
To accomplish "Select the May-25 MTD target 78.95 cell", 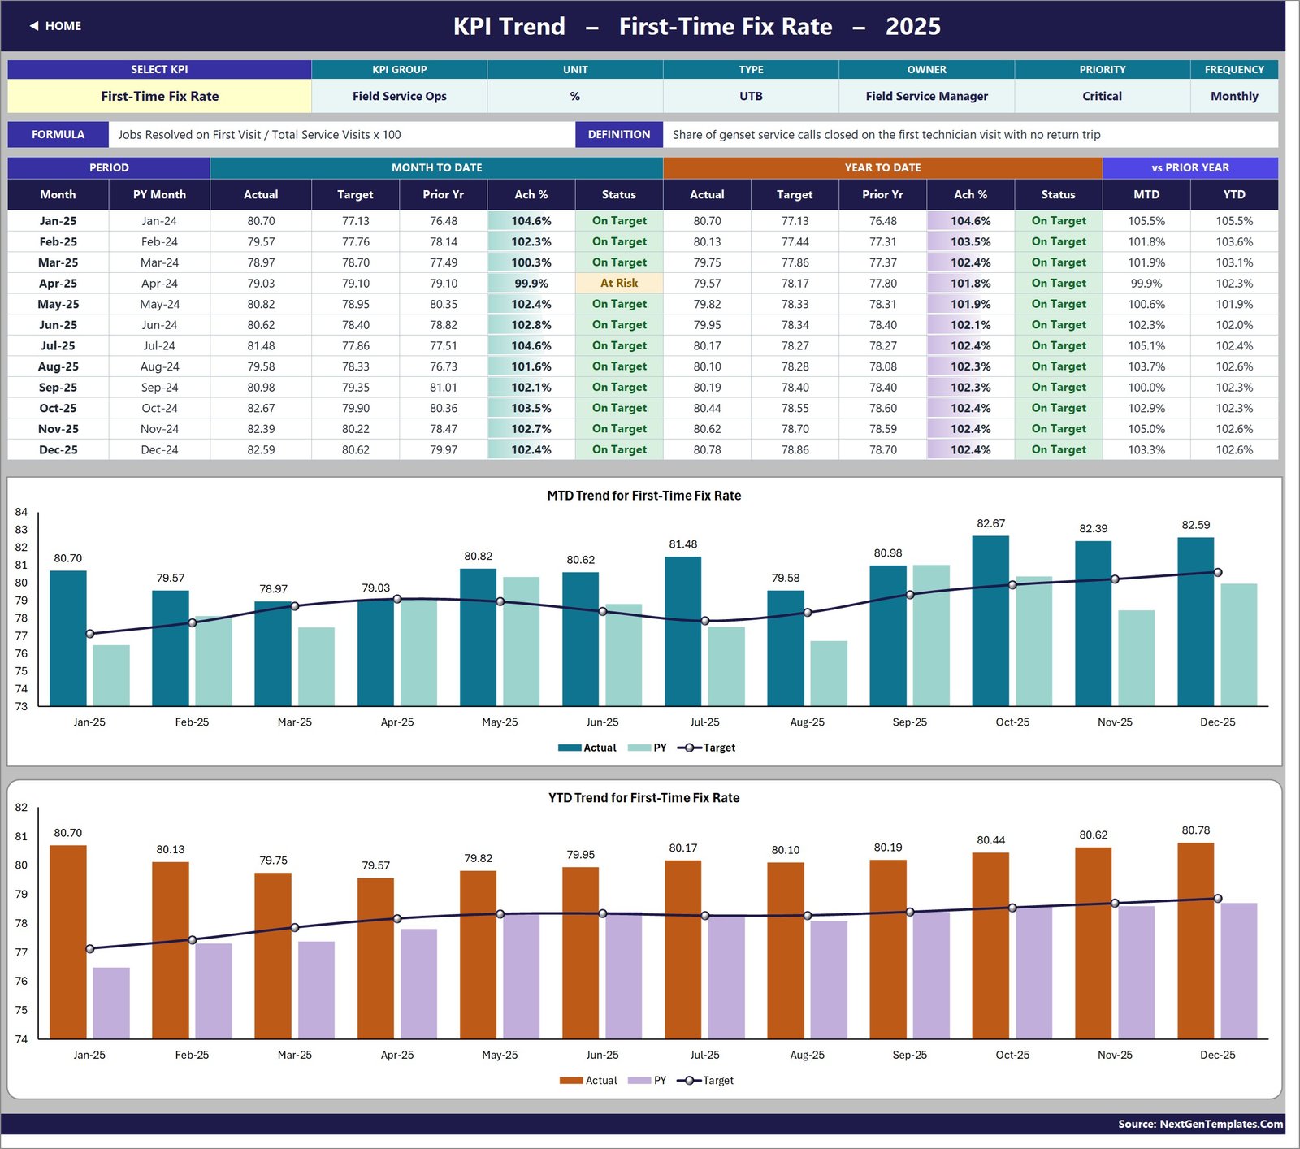I will (x=355, y=304).
